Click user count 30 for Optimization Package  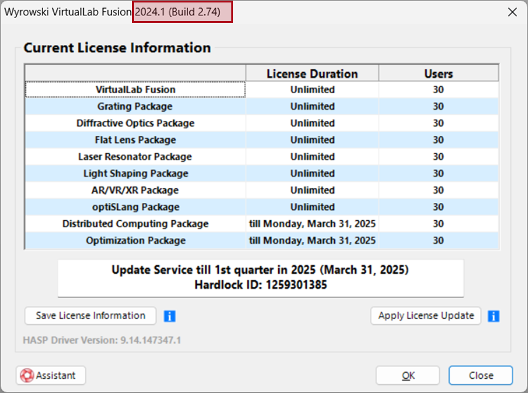439,241
